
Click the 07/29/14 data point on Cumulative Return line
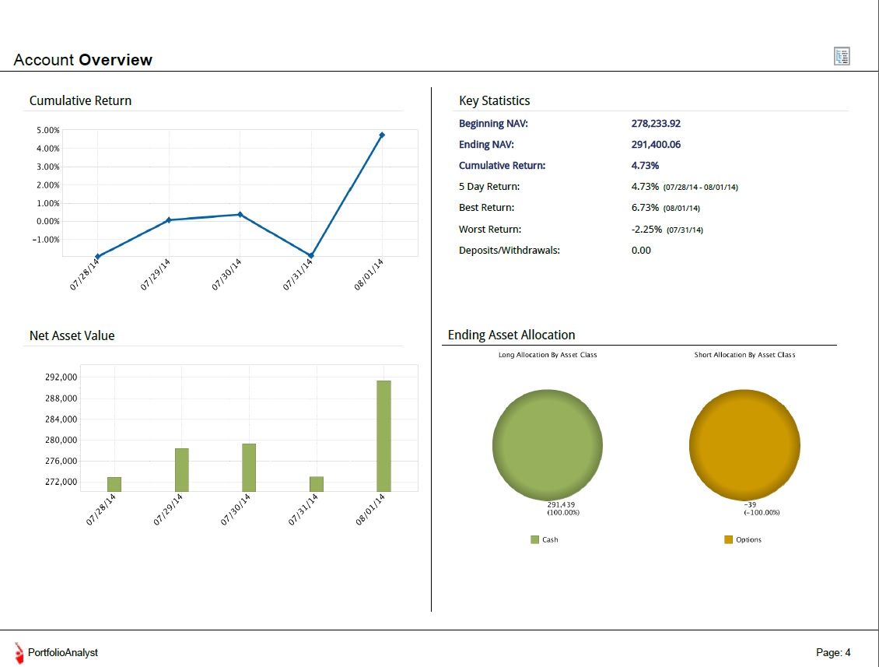click(169, 220)
